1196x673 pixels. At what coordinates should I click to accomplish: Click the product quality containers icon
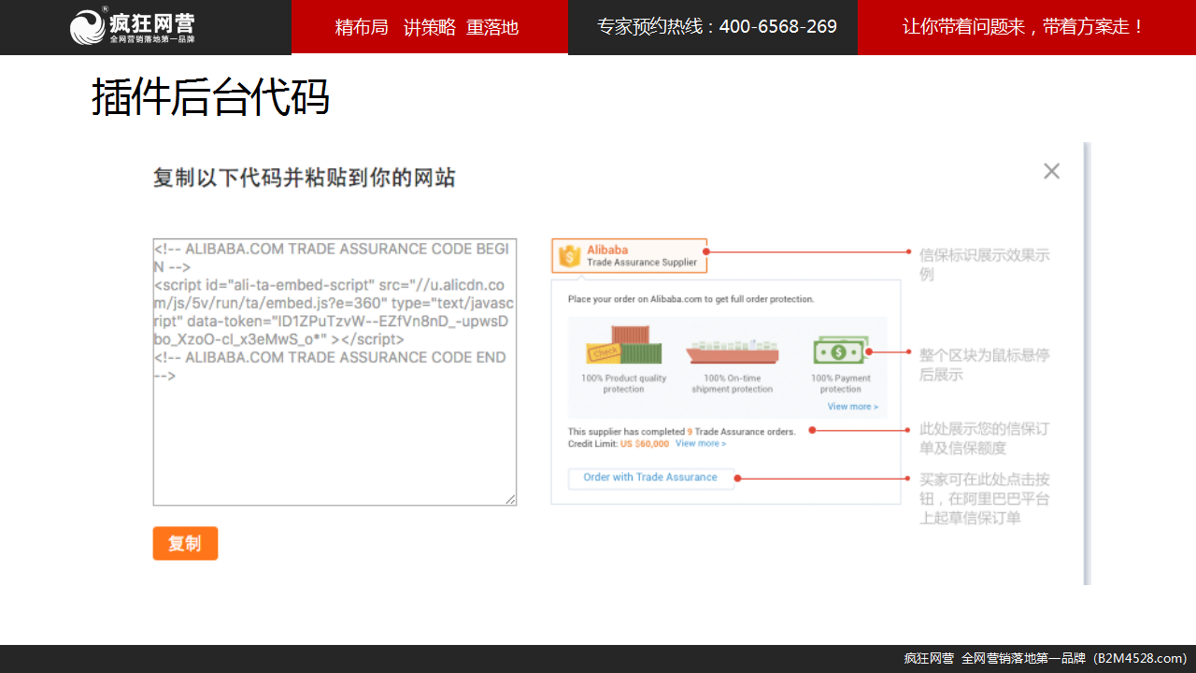[x=623, y=345]
